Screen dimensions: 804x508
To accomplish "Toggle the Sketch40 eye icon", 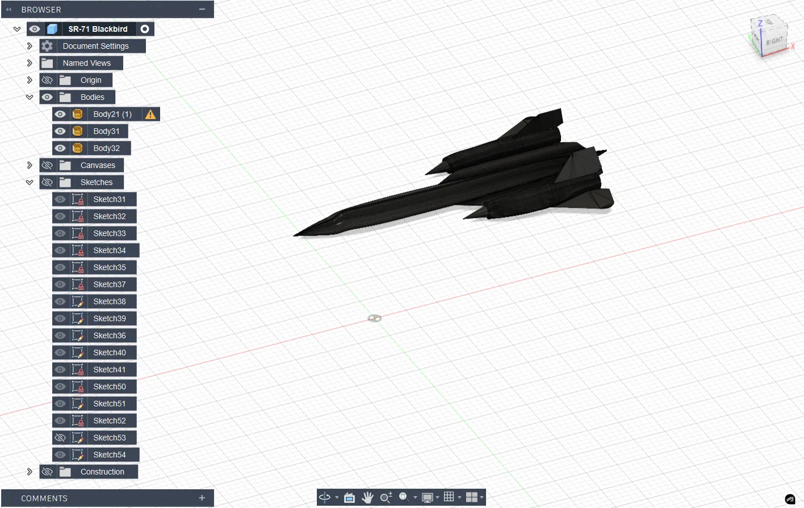I will point(60,352).
